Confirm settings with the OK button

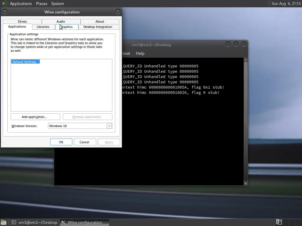tap(61, 142)
